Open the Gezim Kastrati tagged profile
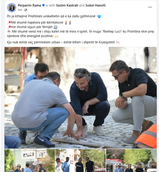Screen dimensions: 159x172 67,5
